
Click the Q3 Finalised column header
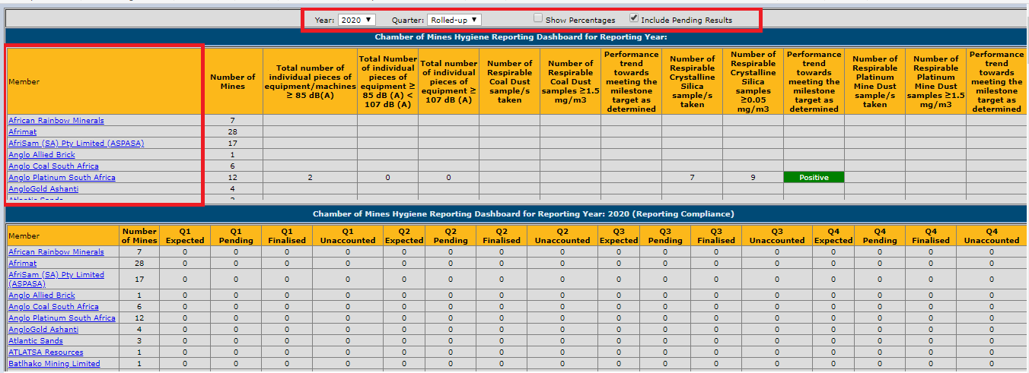pos(716,235)
